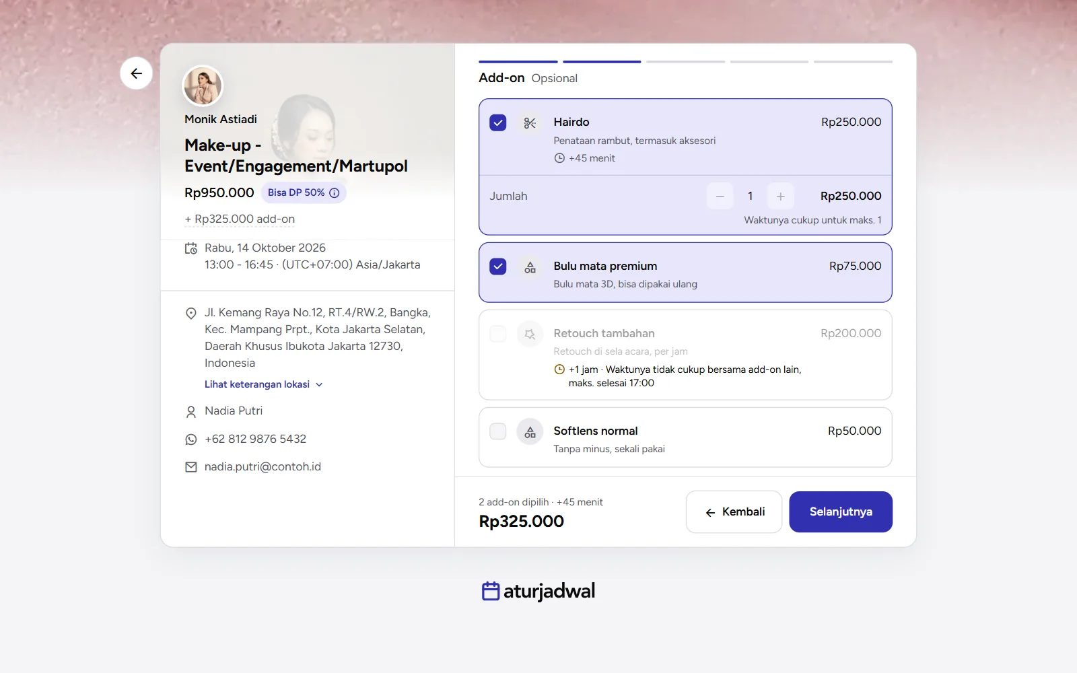1077x673 pixels.
Task: Go back with the Kembali button
Action: 734,512
